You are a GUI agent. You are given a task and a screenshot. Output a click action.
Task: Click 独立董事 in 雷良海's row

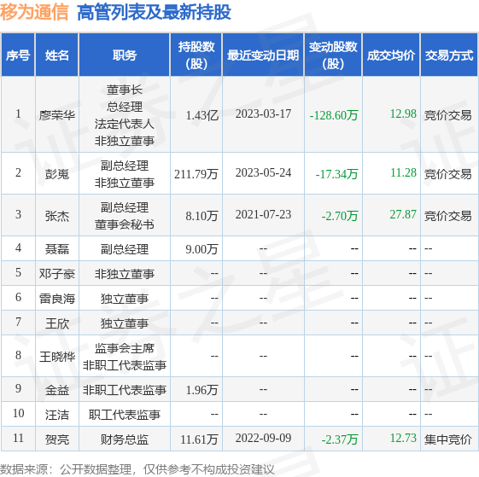click(125, 299)
